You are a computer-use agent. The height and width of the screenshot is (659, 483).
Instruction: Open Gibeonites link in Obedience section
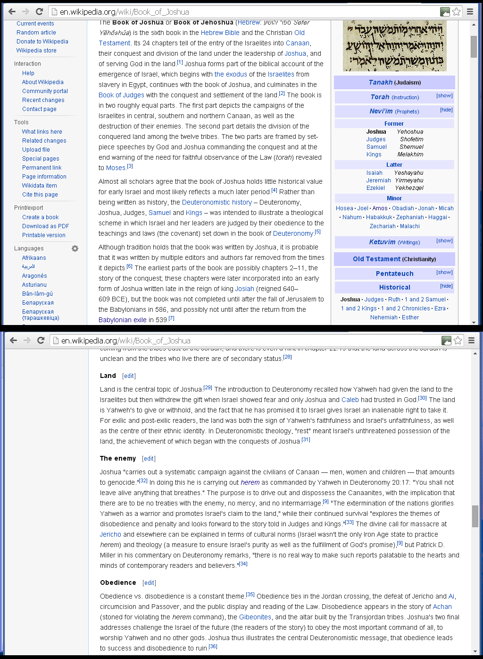click(x=255, y=617)
